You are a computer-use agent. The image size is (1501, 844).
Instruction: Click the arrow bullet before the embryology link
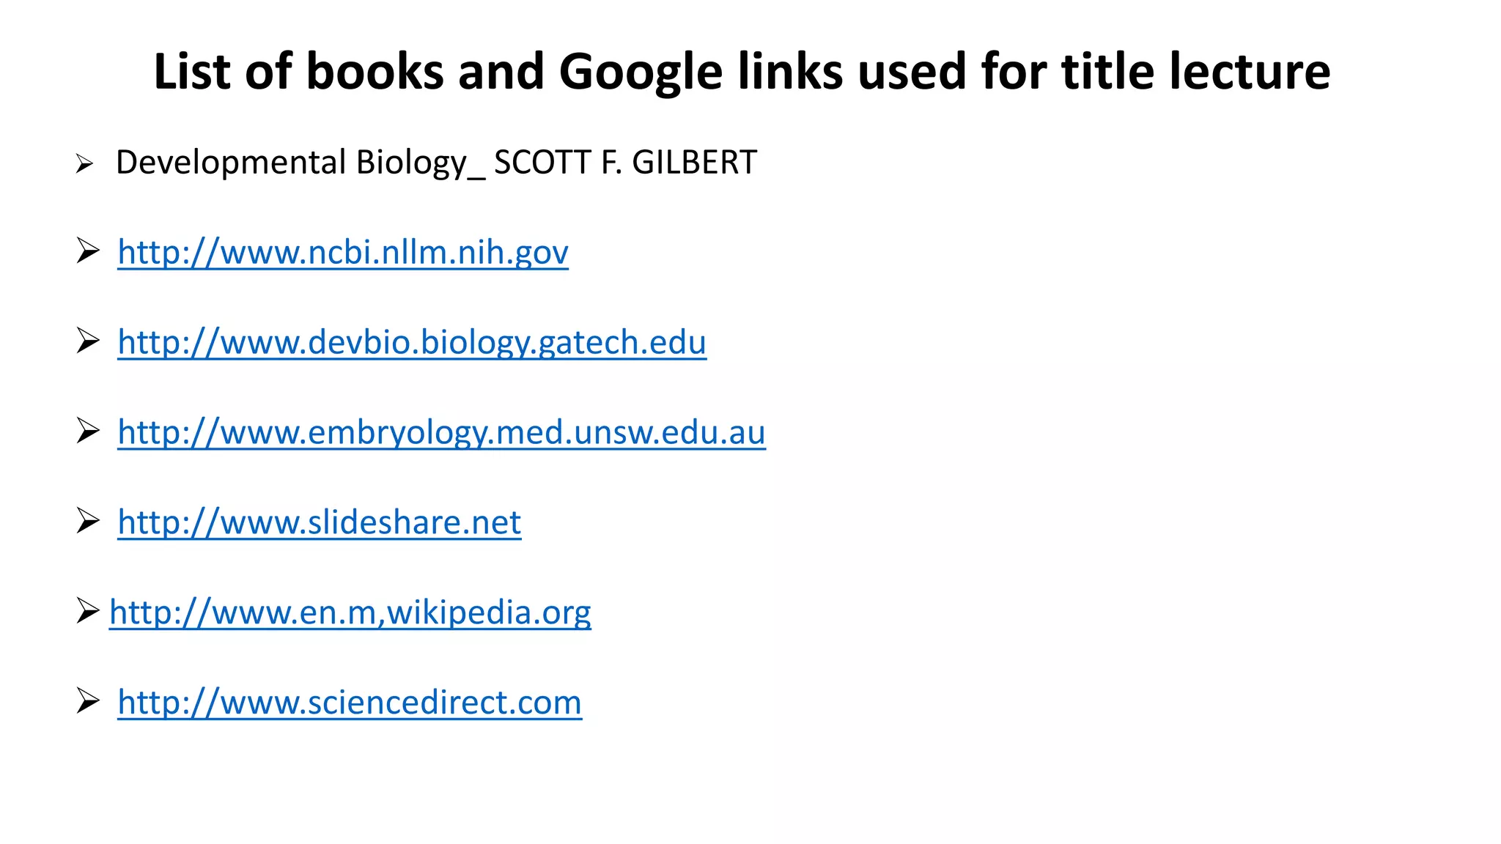pos(88,432)
